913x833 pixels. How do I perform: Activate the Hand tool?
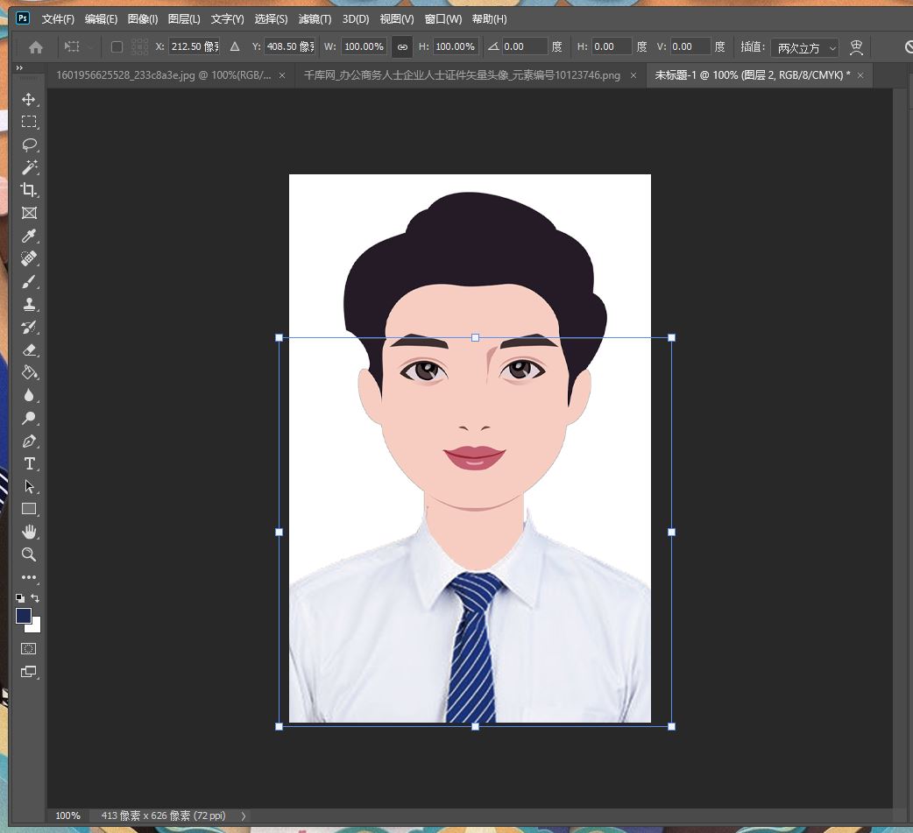coord(29,532)
